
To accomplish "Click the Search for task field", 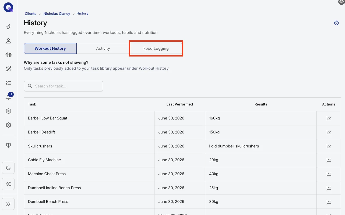I will click(x=64, y=86).
